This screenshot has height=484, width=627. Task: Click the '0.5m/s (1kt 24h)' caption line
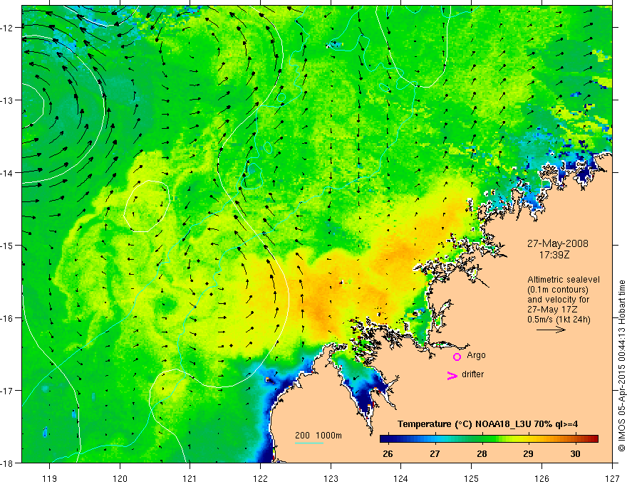[559, 320]
